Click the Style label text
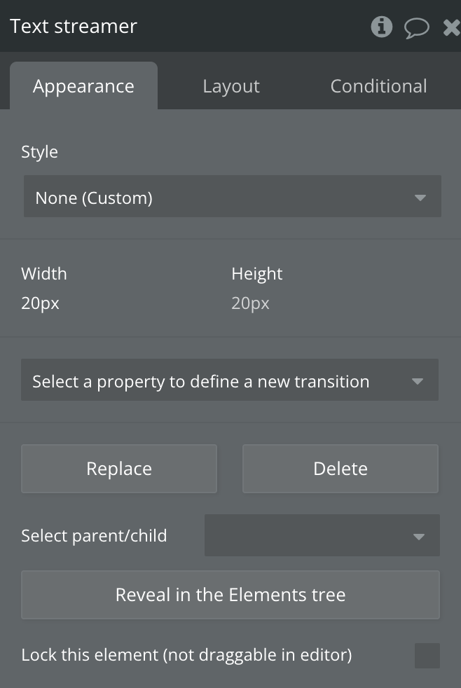The width and height of the screenshot is (461, 688). point(40,152)
